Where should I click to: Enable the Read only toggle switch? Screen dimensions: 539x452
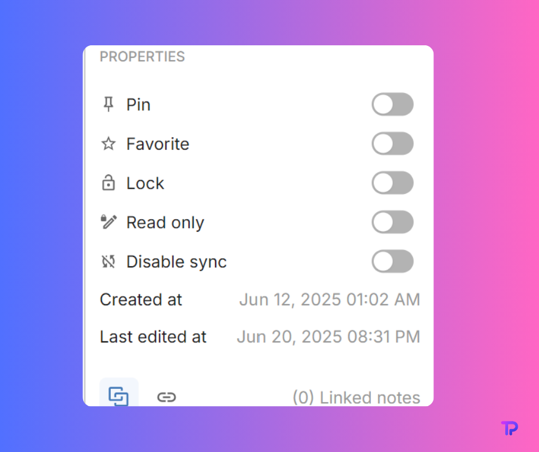pos(392,222)
